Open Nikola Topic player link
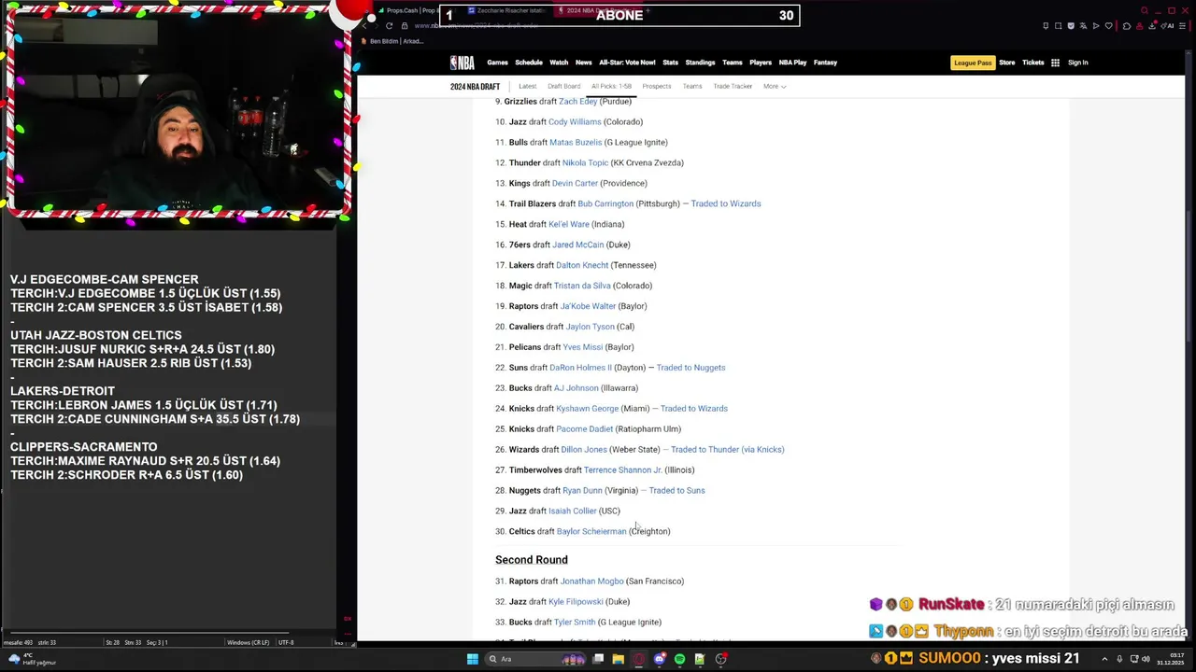The width and height of the screenshot is (1196, 672). [x=585, y=162]
